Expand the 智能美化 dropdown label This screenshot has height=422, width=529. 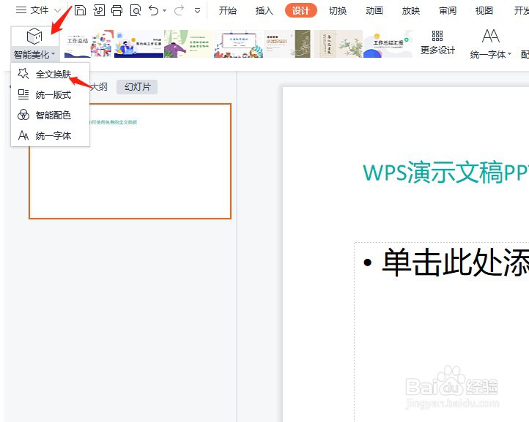click(34, 54)
